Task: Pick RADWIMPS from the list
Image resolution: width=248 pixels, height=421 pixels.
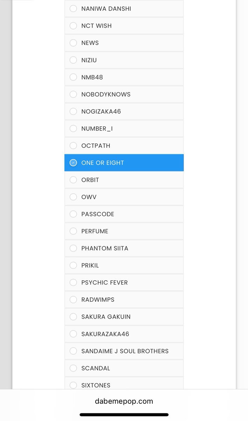Action: (x=124, y=300)
